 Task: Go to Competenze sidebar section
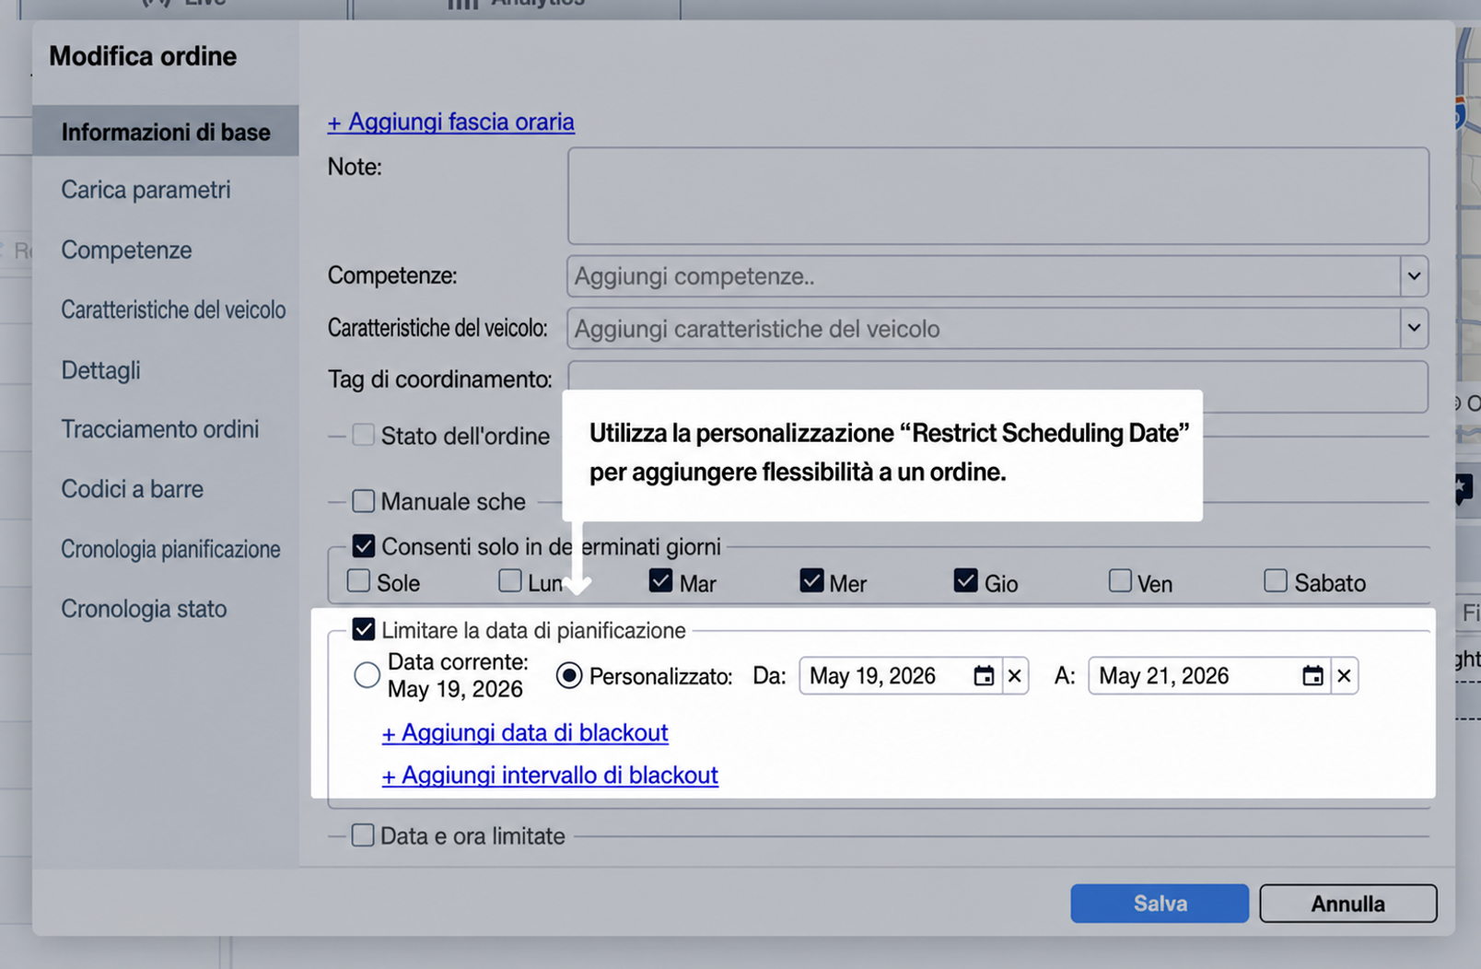[x=126, y=250]
